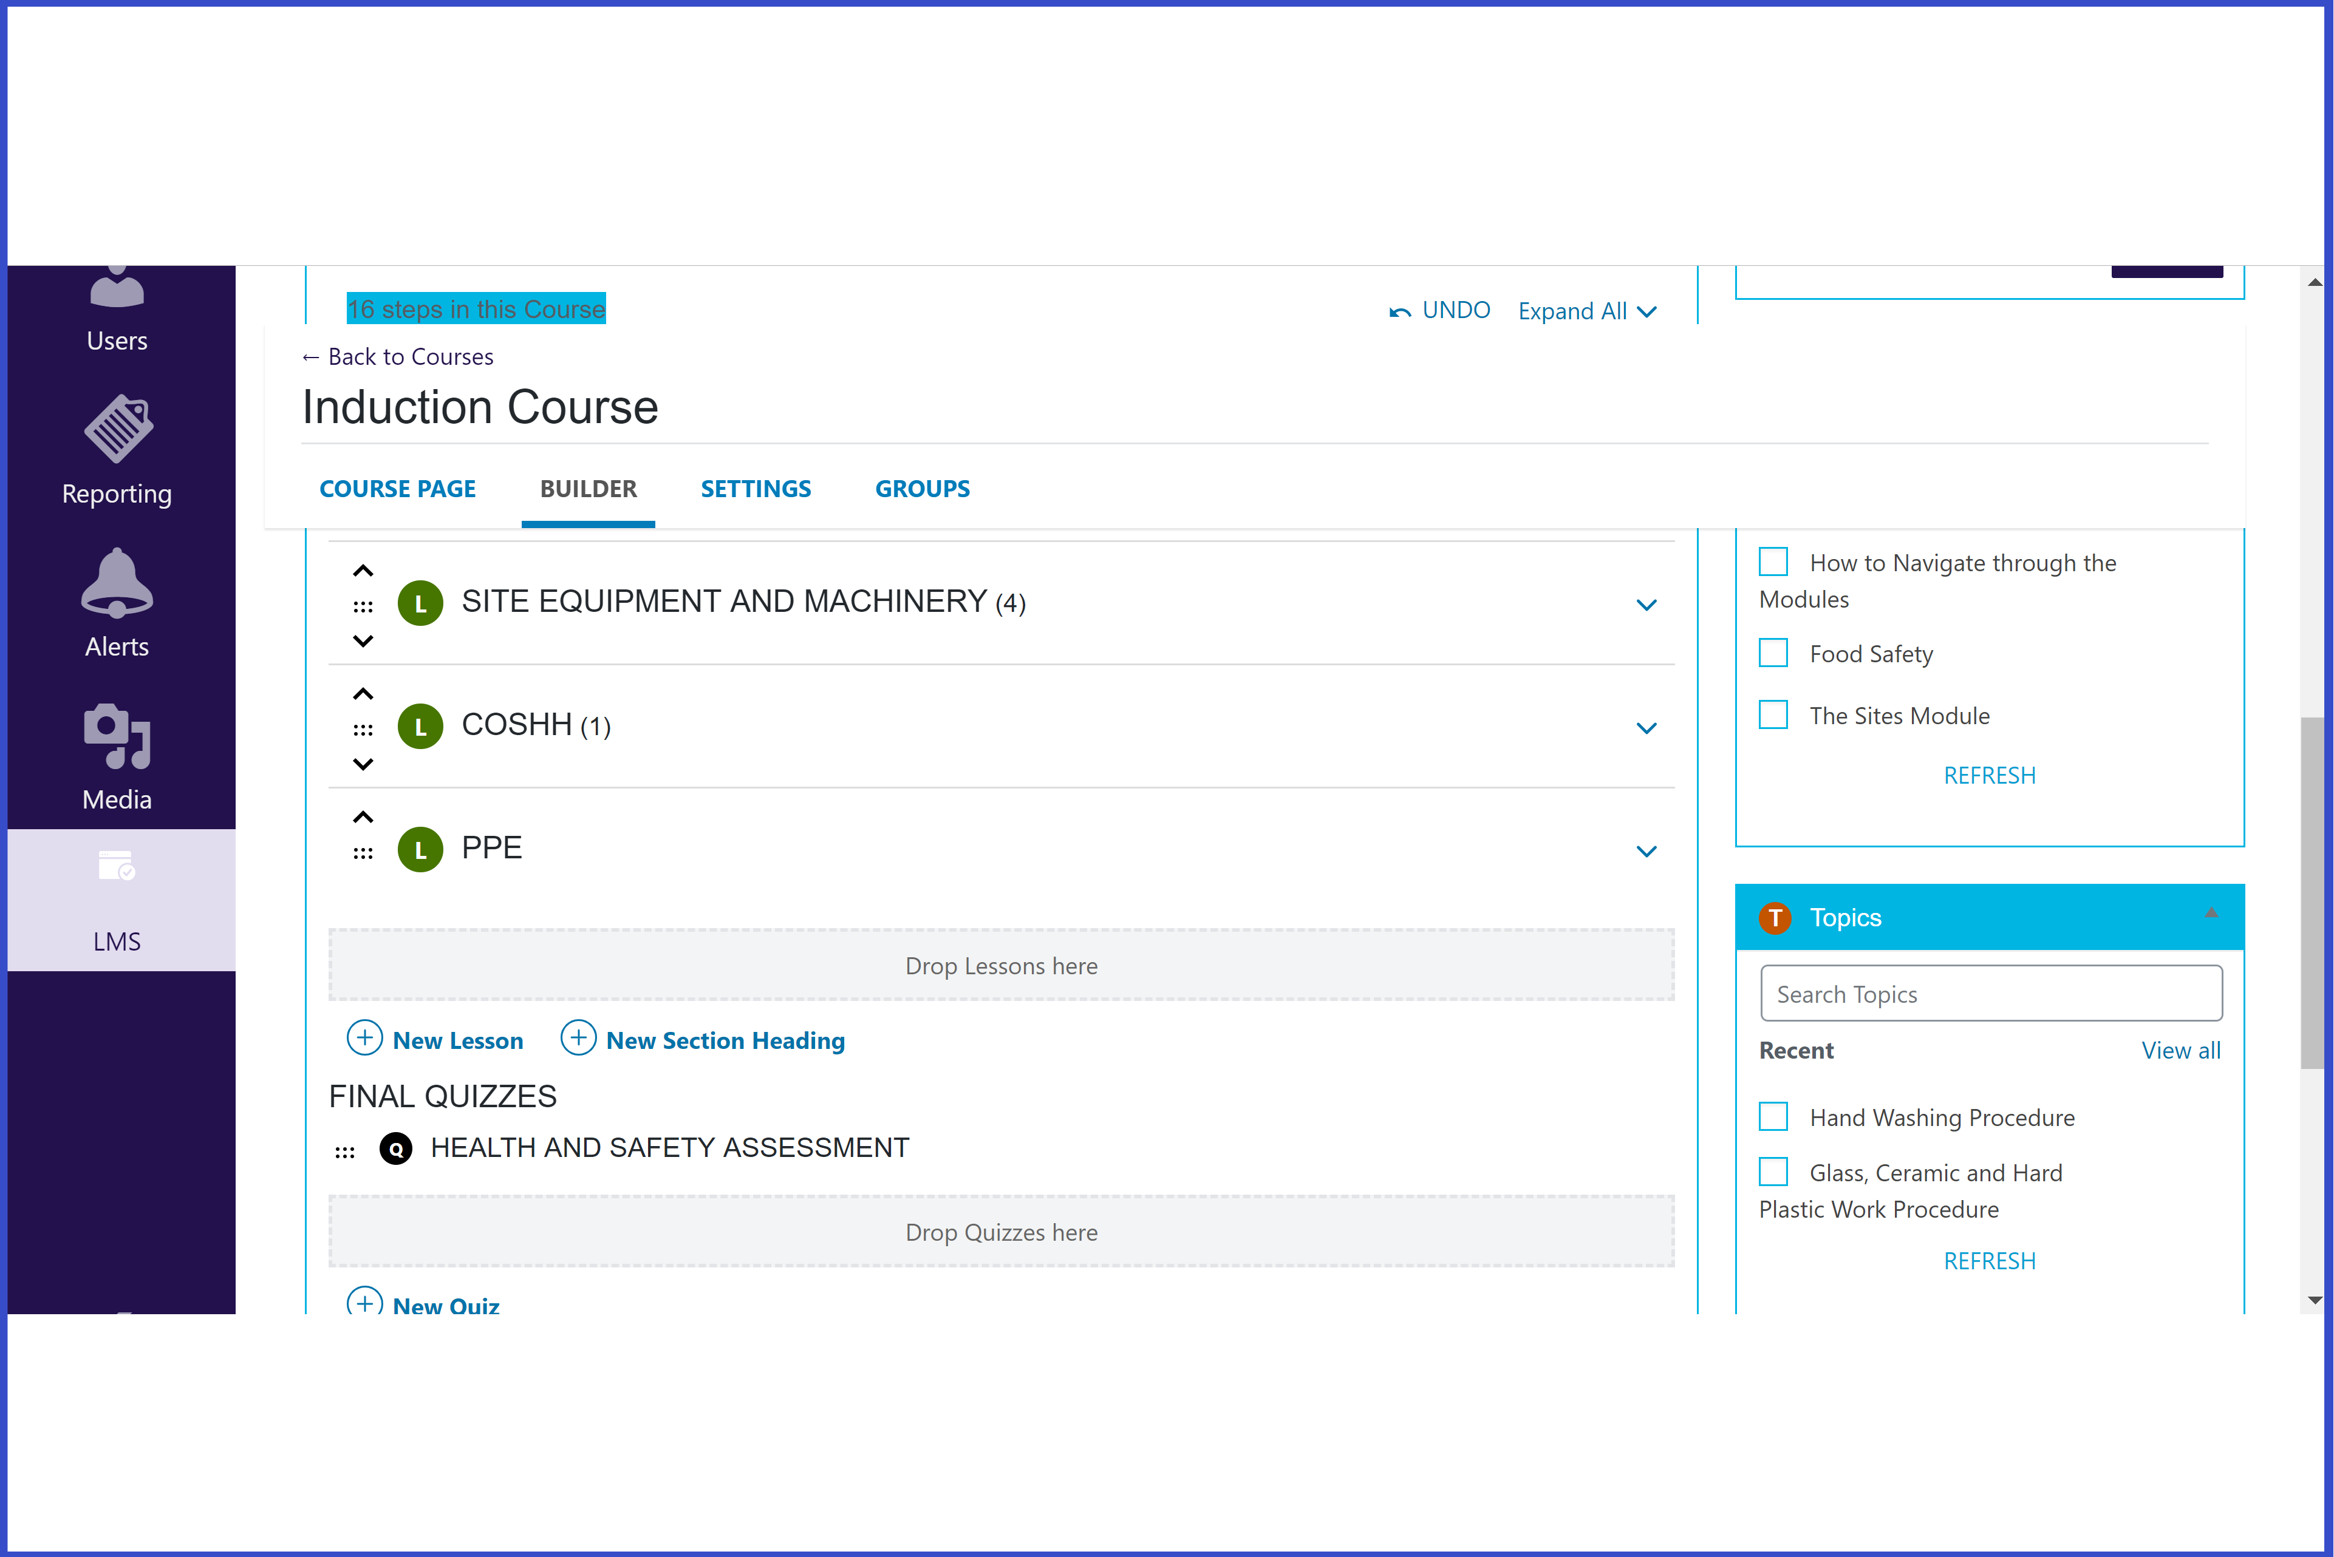Viewport: 2334px width, 1557px height.
Task: Click New Lesson link
Action: click(458, 1040)
